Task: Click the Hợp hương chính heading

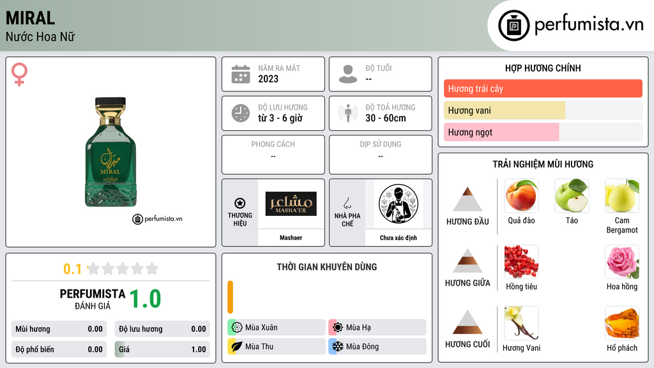Action: coord(543,68)
